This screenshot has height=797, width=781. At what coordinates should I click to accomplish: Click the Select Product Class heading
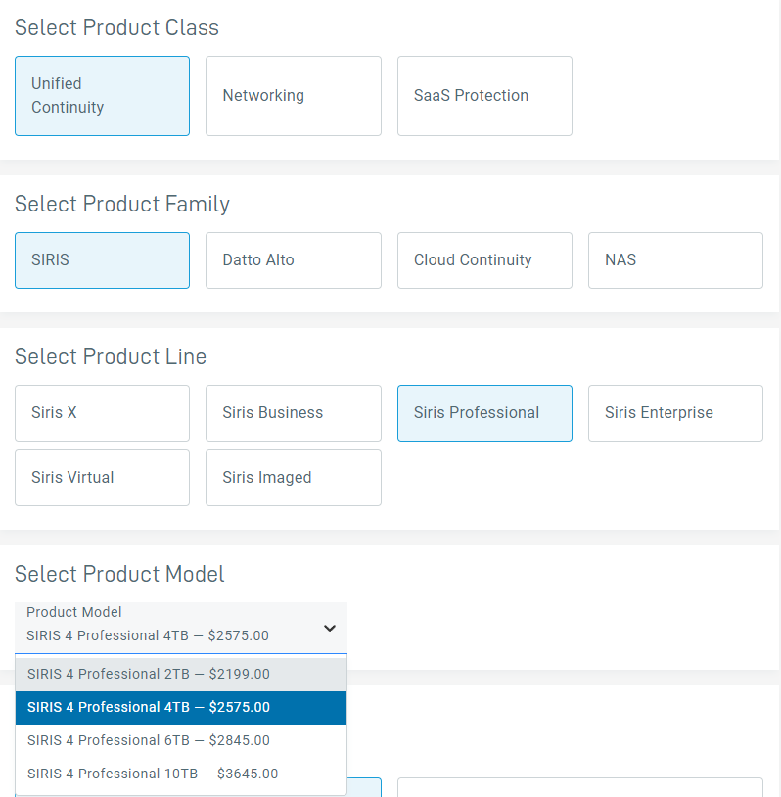[x=116, y=27]
